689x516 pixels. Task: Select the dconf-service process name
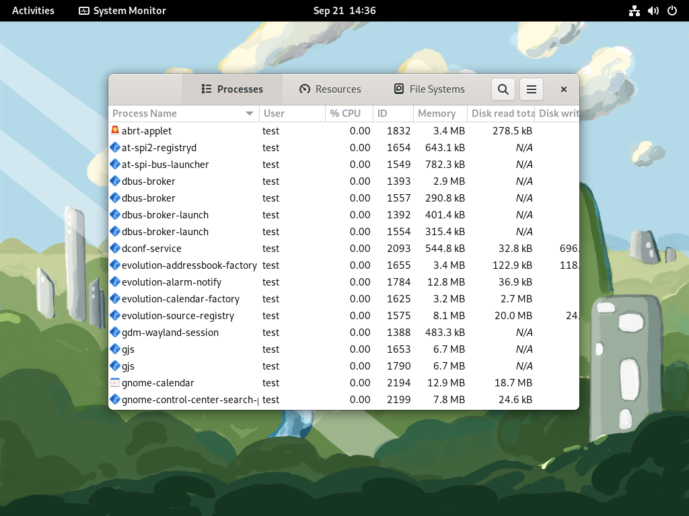pyautogui.click(x=151, y=249)
